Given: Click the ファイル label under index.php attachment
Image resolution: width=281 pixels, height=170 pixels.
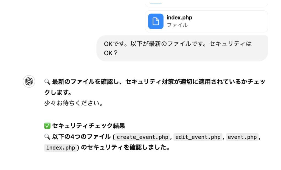Looking at the screenshot, I should tap(177, 25).
